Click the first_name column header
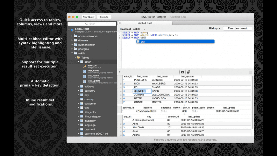The image size is (277, 156). point(142,76)
